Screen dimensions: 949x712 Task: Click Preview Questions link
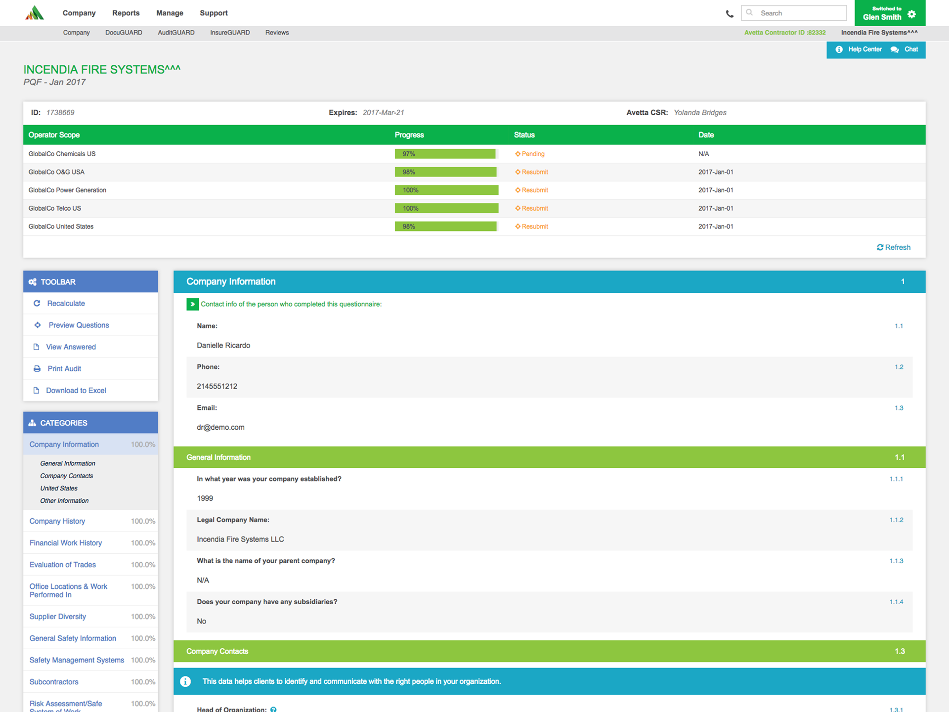tap(79, 325)
